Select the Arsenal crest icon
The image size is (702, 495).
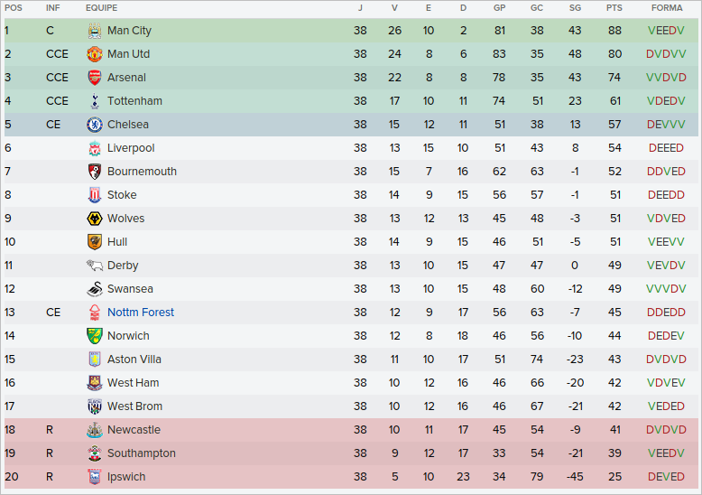pos(95,78)
